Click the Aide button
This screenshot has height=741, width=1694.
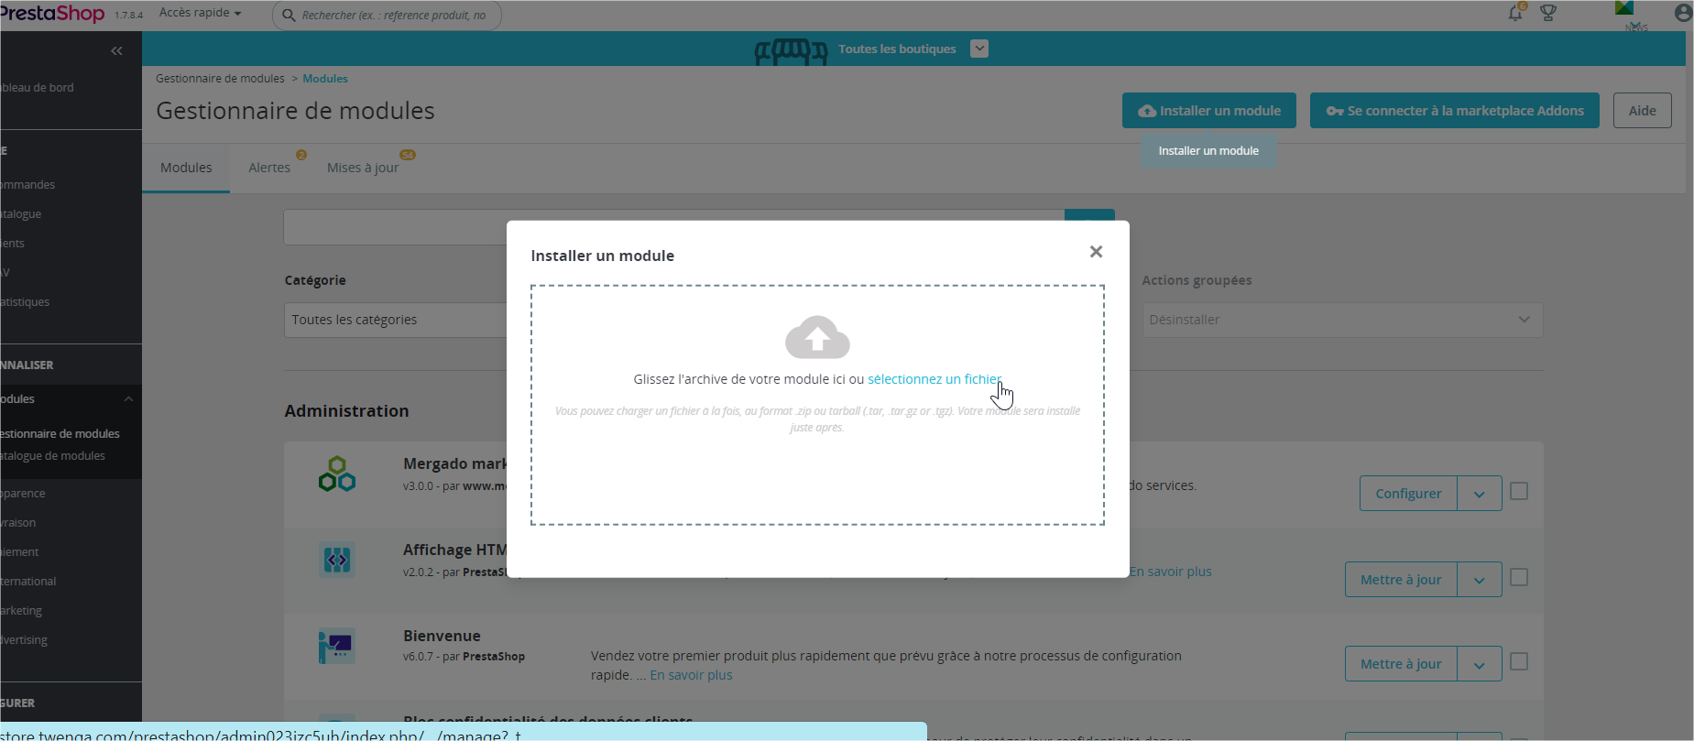(1642, 111)
